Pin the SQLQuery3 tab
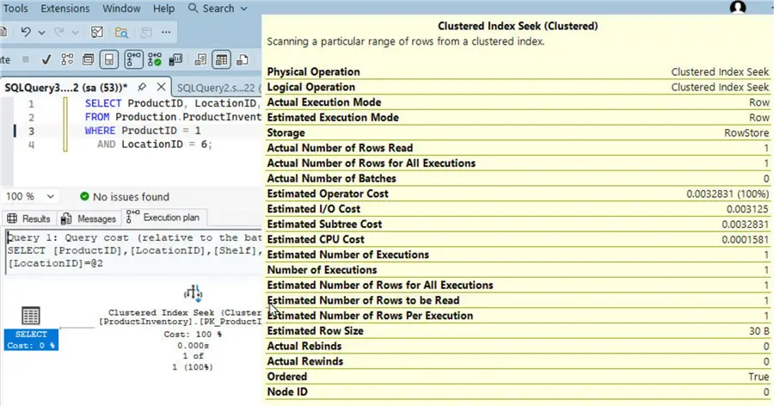774x406 pixels. click(142, 87)
